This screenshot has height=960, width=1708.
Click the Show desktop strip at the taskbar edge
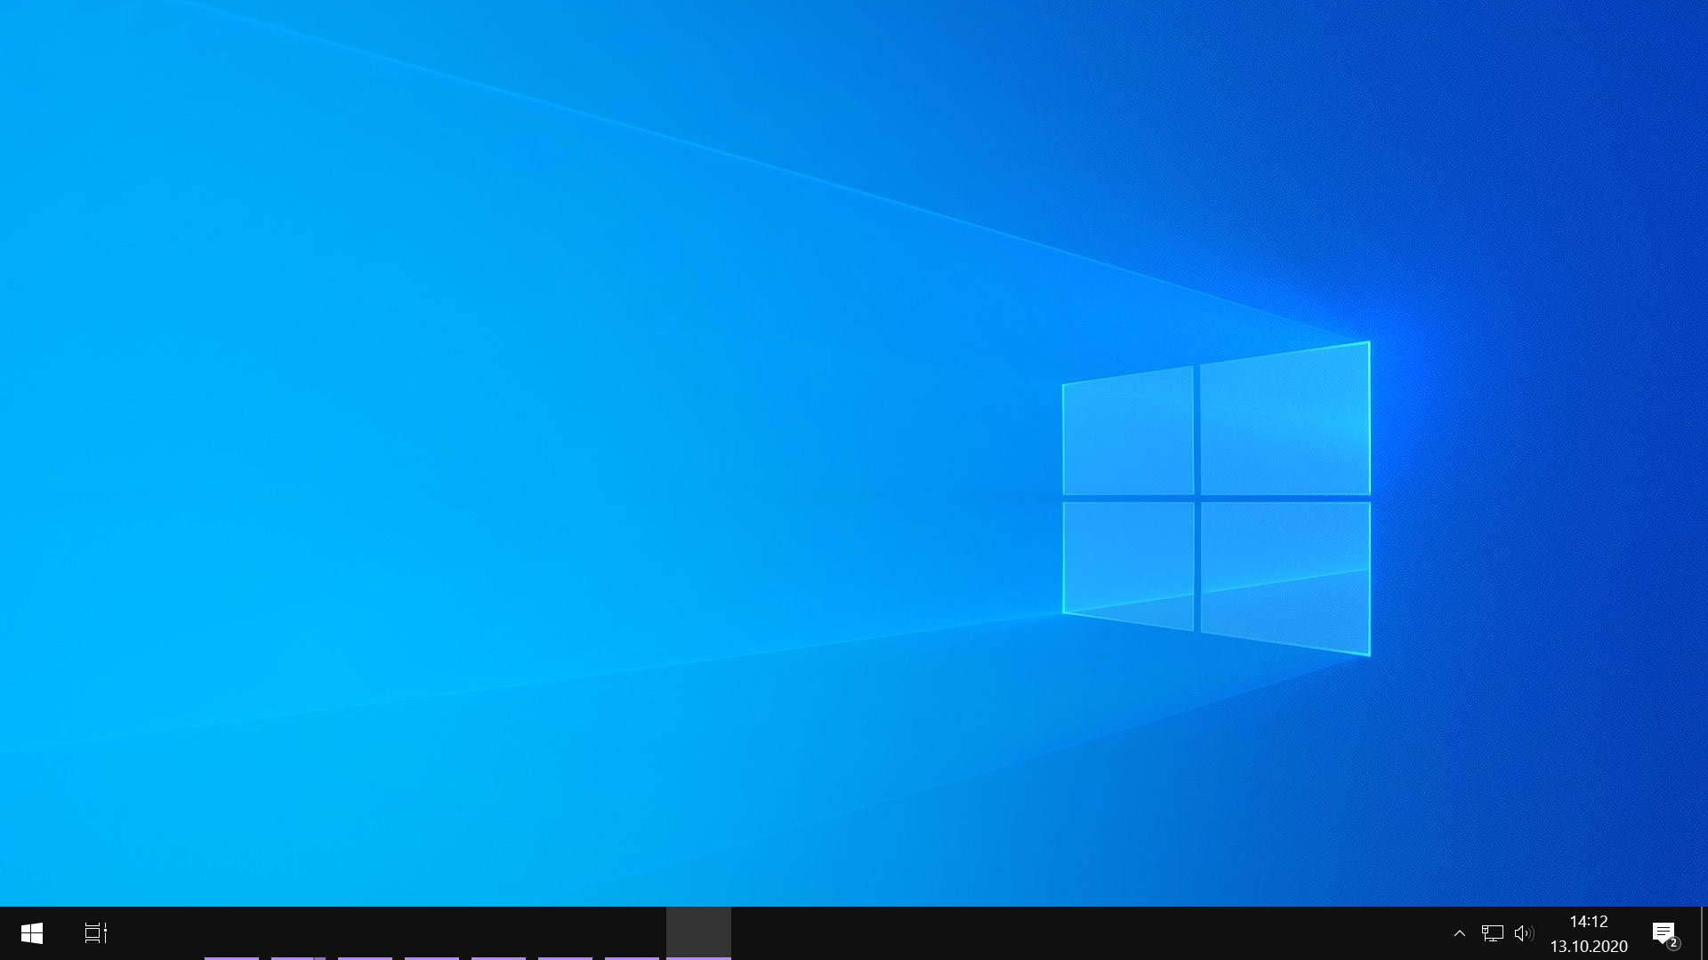pos(1704,933)
